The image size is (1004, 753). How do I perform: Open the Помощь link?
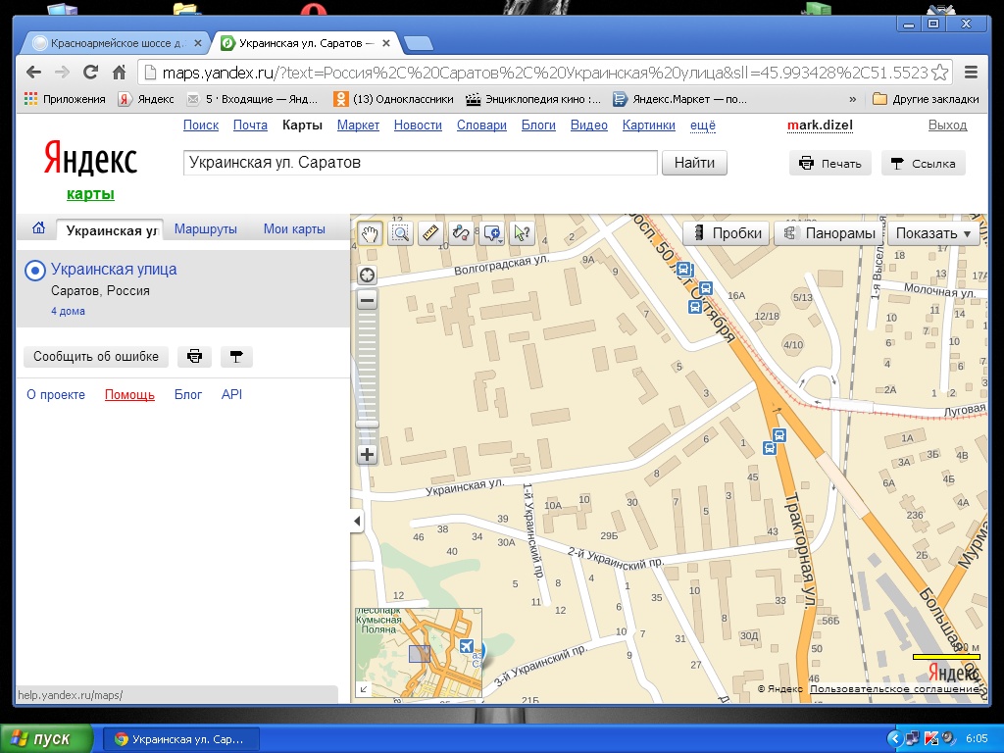[x=130, y=395]
